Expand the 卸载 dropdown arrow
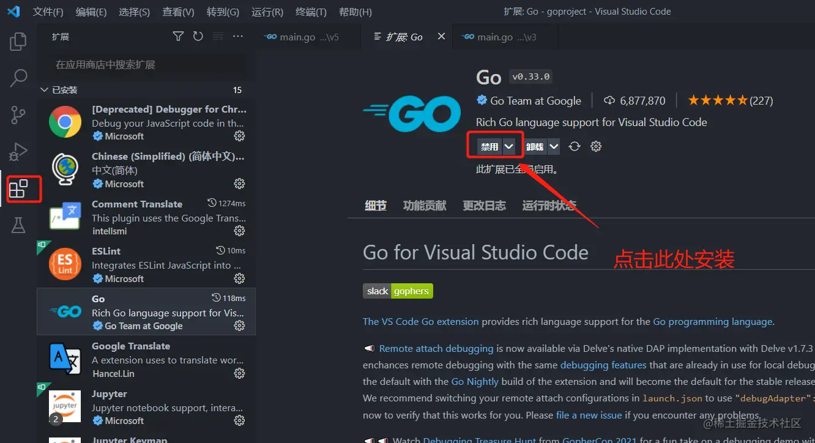Viewport: 815px width, 443px height. coord(554,146)
